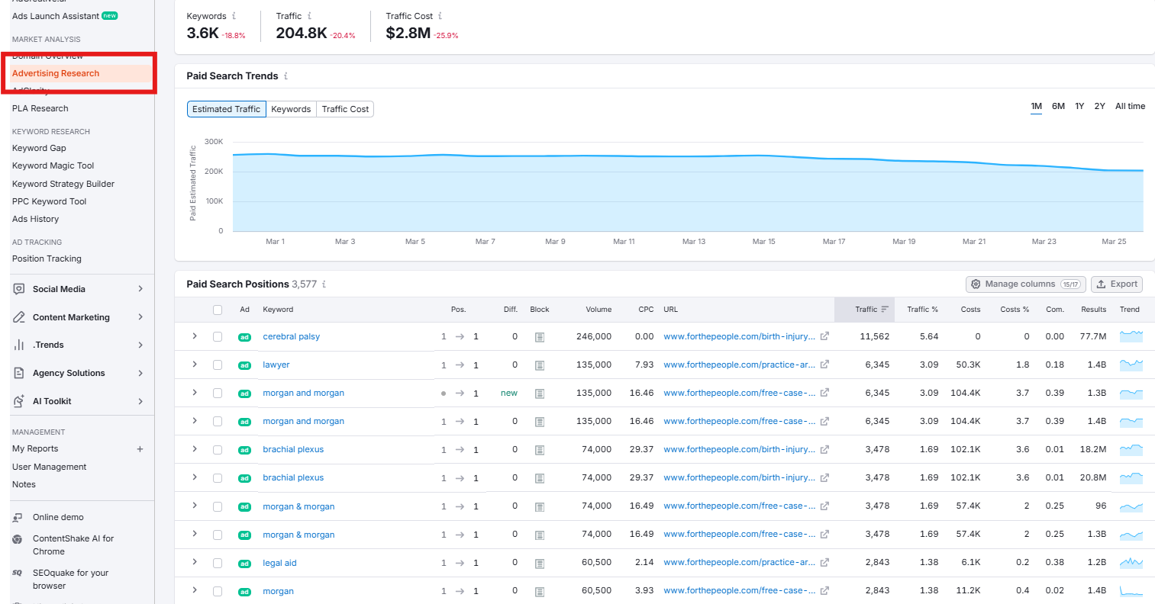Open external link icon for cerebral palsy URL
This screenshot has height=604, width=1155.
click(x=824, y=336)
